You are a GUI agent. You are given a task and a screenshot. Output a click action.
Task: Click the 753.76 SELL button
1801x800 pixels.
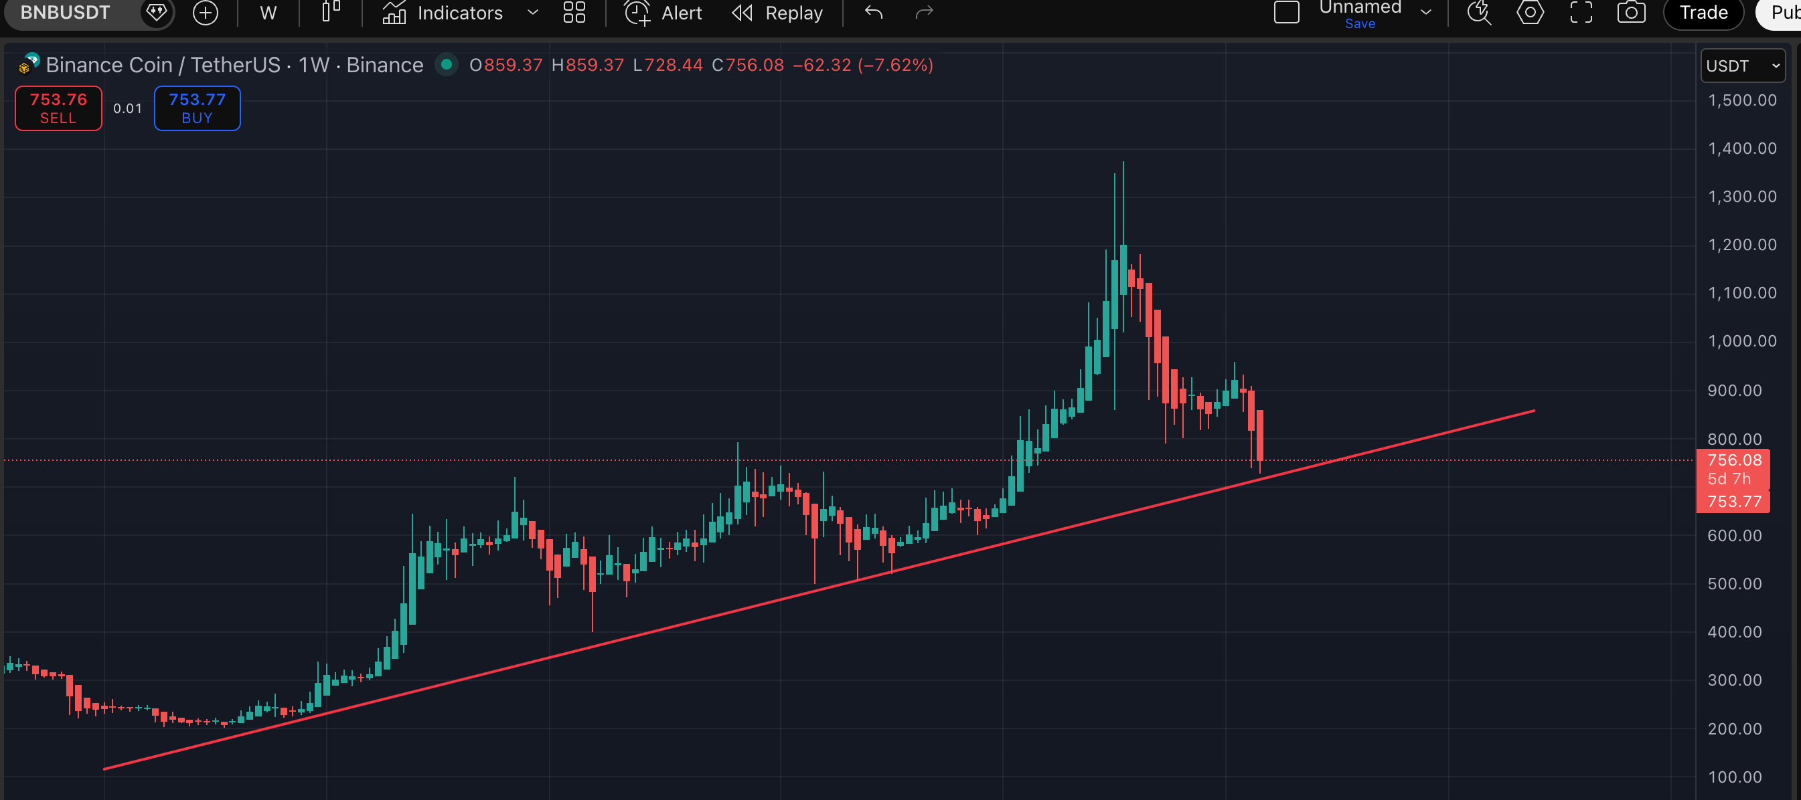coord(59,108)
